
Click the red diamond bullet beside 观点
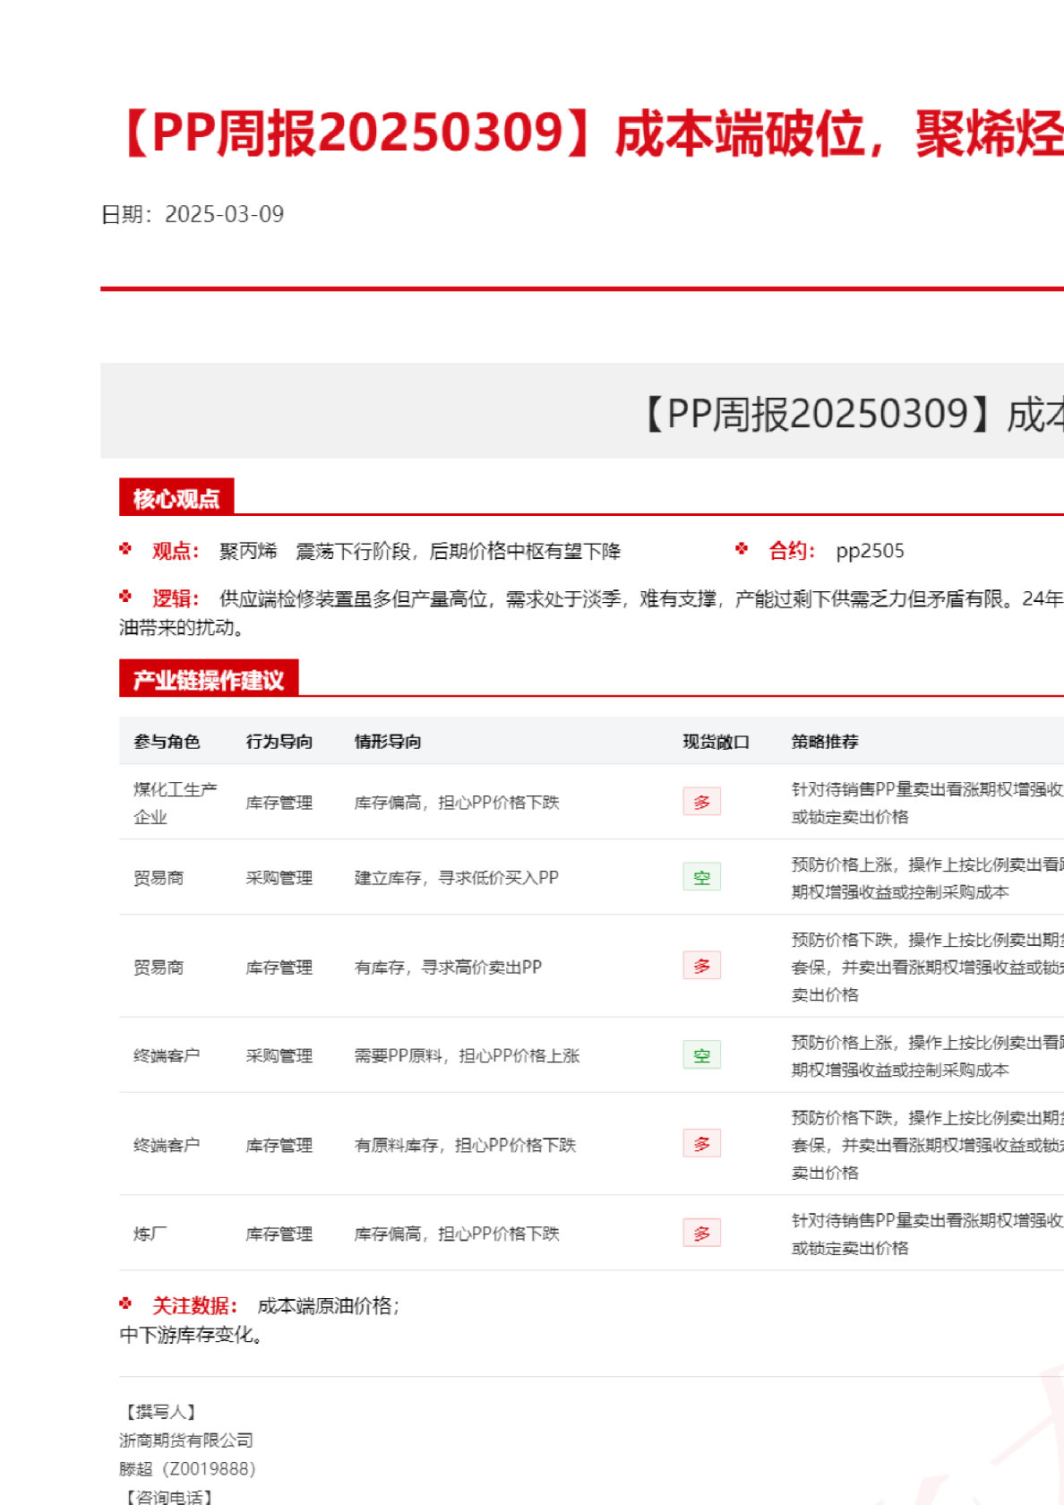point(125,549)
